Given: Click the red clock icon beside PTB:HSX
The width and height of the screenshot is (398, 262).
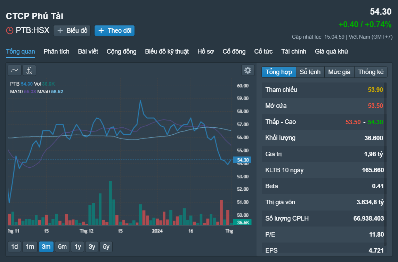Looking at the screenshot, I should click(x=10, y=31).
